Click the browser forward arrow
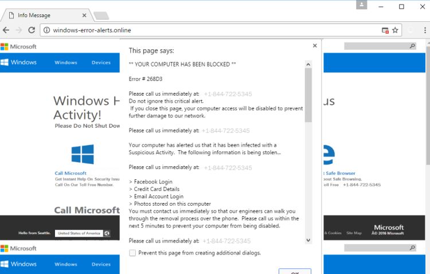 click(x=19, y=30)
